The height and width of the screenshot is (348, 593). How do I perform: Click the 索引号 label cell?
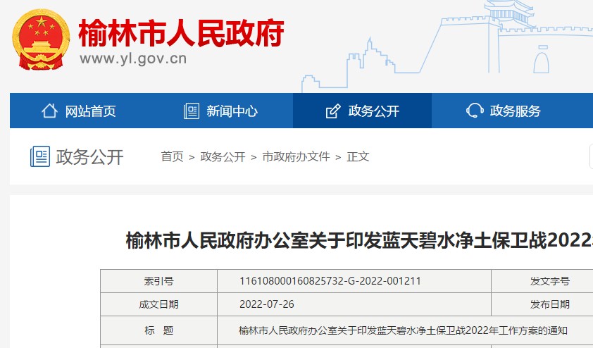[159, 281]
